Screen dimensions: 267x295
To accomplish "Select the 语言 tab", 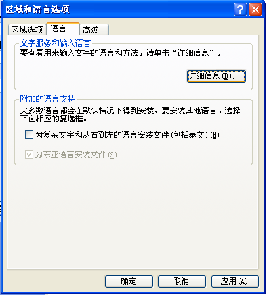I will click(x=63, y=29).
